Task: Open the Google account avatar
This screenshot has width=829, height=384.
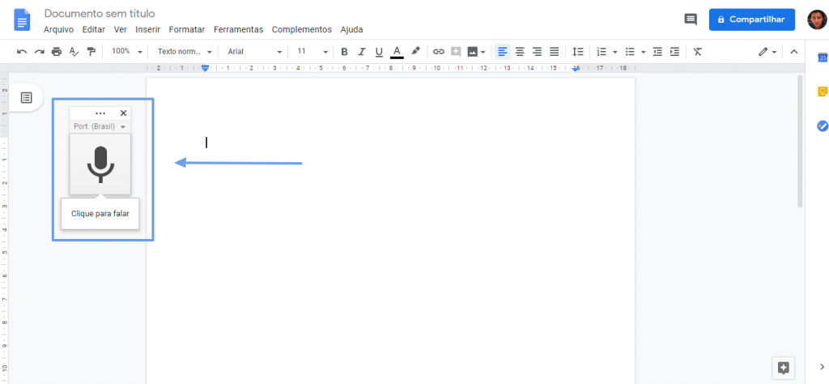Action: [x=817, y=19]
